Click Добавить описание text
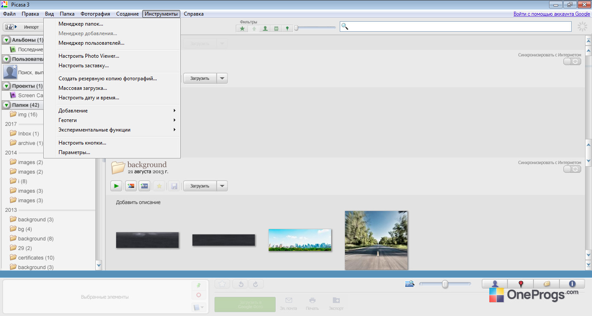The width and height of the screenshot is (592, 316). point(138,202)
